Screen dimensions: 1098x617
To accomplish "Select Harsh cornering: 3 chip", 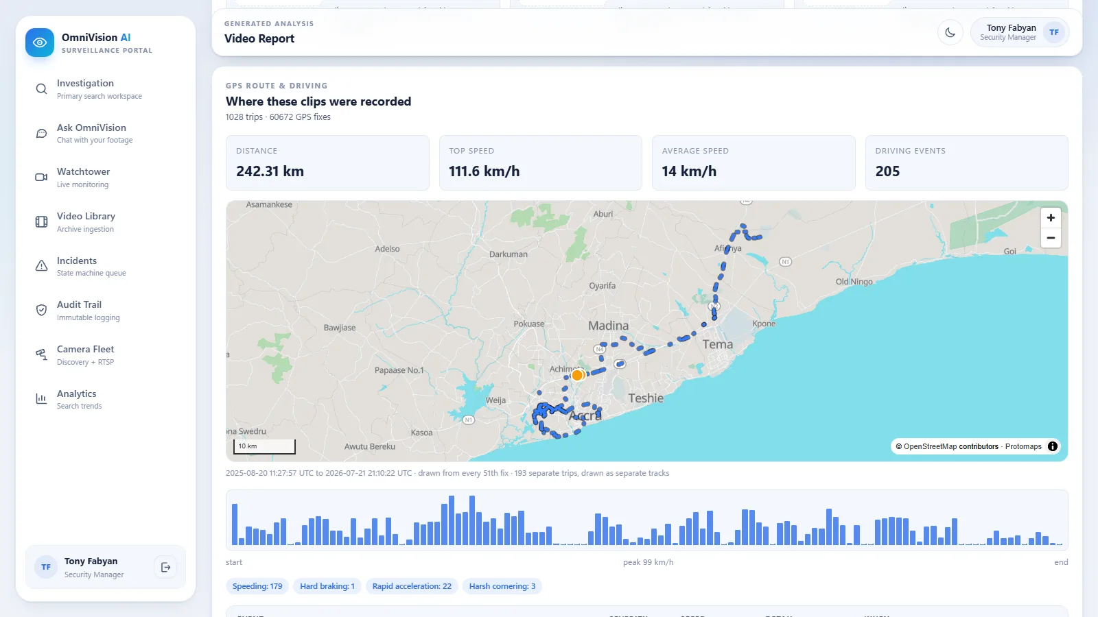I will click(x=502, y=586).
